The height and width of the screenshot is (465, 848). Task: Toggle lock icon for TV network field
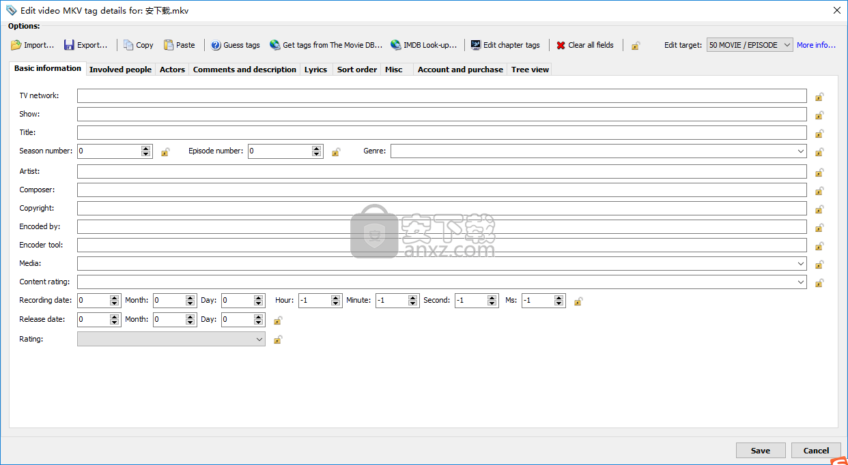click(x=819, y=97)
